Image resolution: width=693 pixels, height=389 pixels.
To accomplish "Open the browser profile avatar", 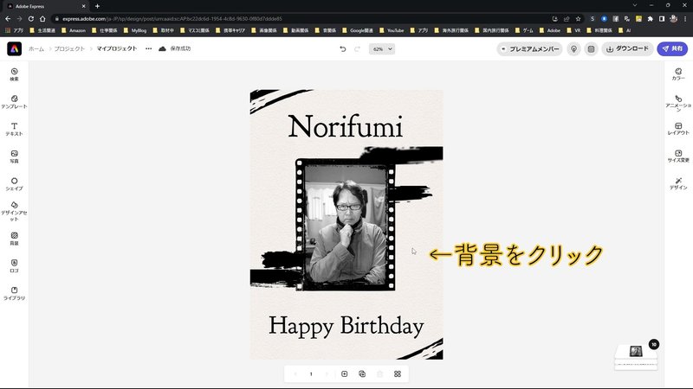I will click(674, 18).
